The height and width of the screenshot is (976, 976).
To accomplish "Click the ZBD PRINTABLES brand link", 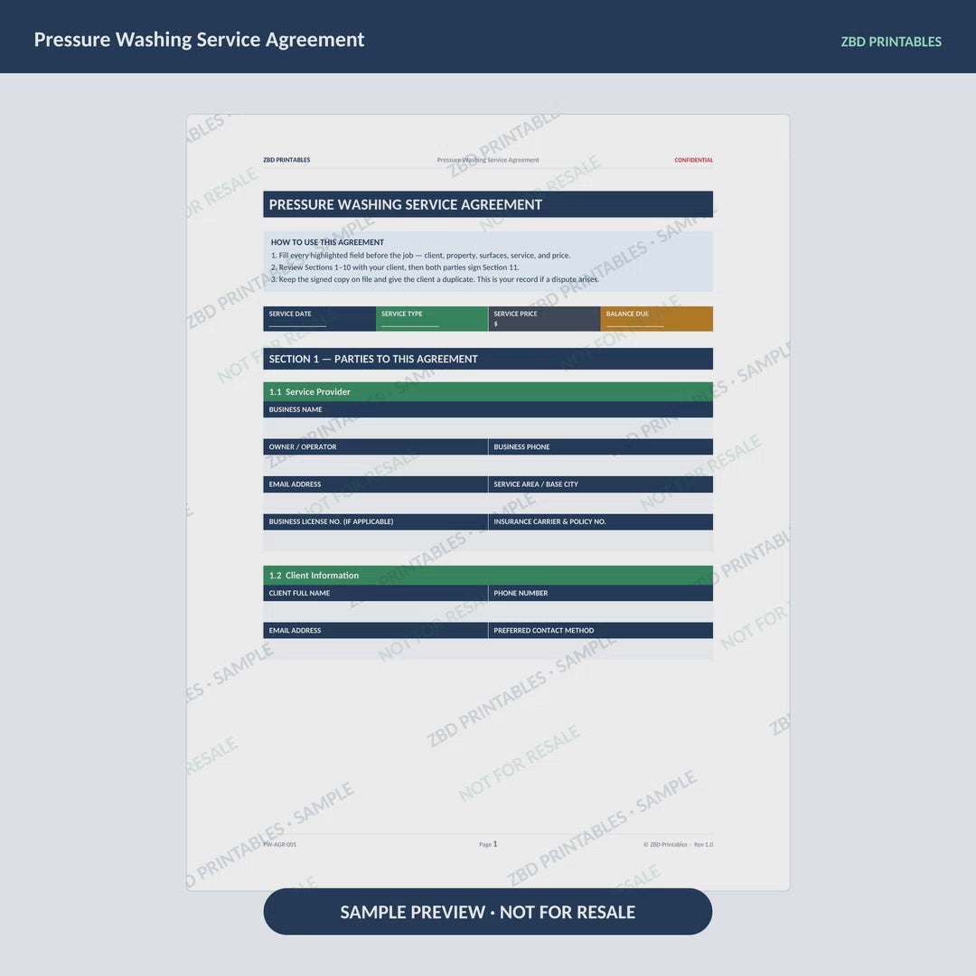I will click(891, 42).
